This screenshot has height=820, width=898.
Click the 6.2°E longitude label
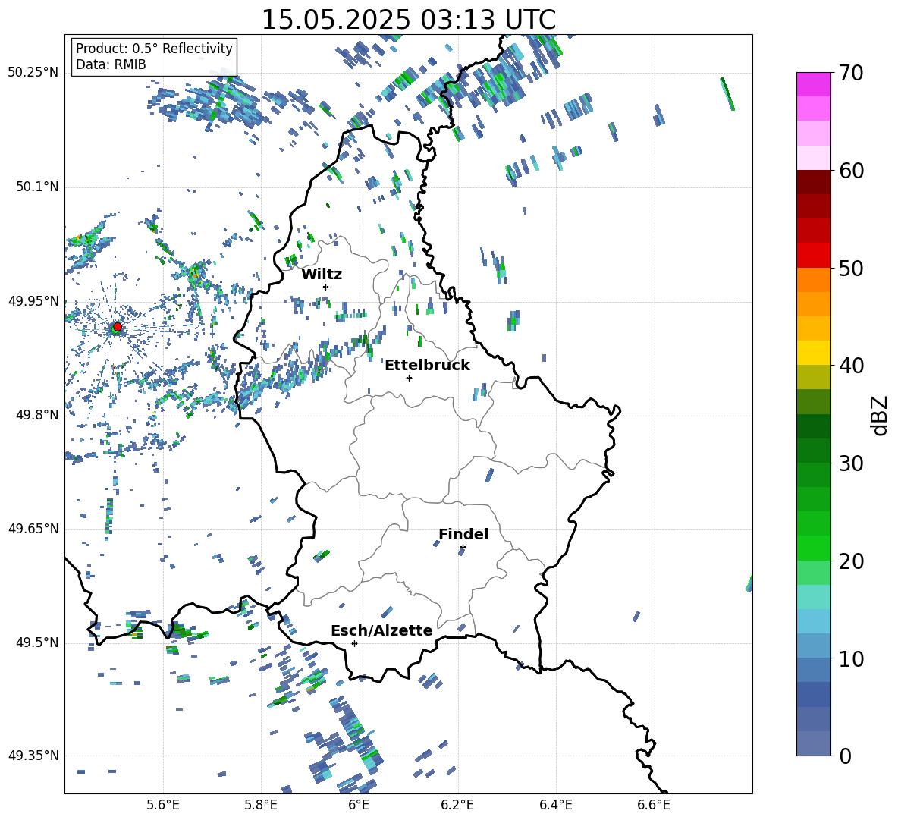coord(457,805)
